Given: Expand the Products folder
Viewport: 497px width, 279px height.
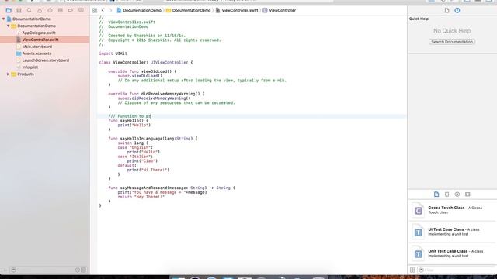Looking at the screenshot, I should (9, 74).
